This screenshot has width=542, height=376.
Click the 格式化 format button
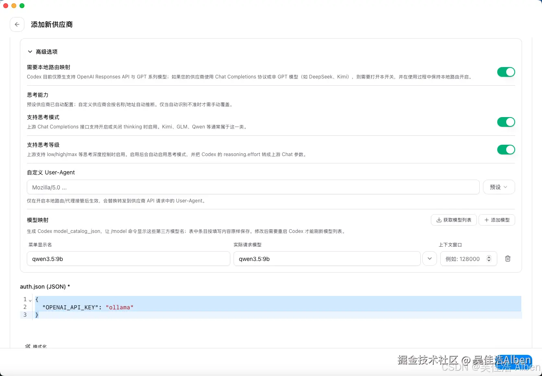click(x=36, y=346)
